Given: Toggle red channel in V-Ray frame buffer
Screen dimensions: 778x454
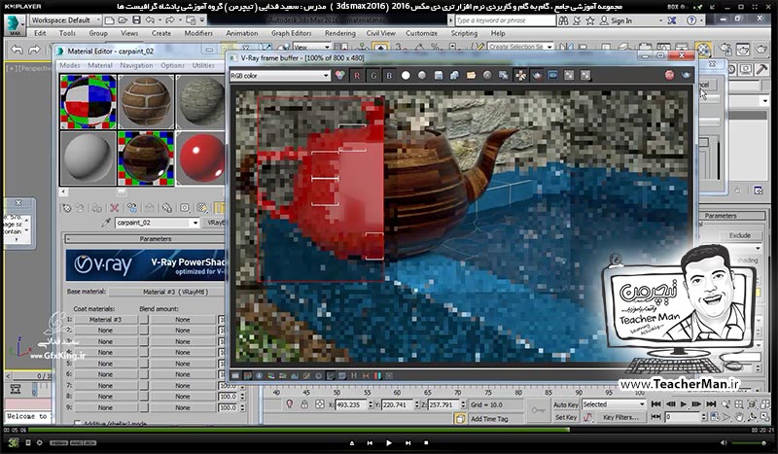Looking at the screenshot, I should [357, 76].
